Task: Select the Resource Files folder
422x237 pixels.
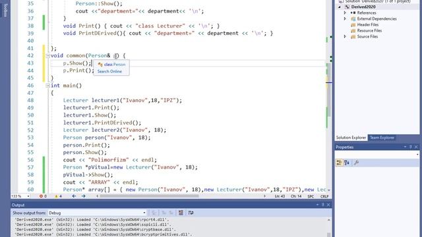Action: point(369,31)
